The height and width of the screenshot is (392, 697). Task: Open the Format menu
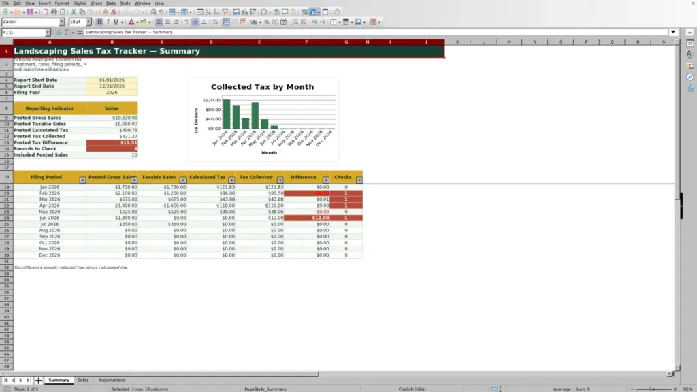coord(62,3)
